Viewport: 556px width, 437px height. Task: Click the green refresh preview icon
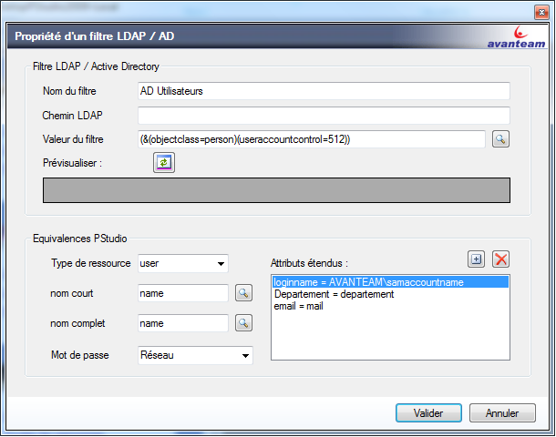pyautogui.click(x=163, y=162)
